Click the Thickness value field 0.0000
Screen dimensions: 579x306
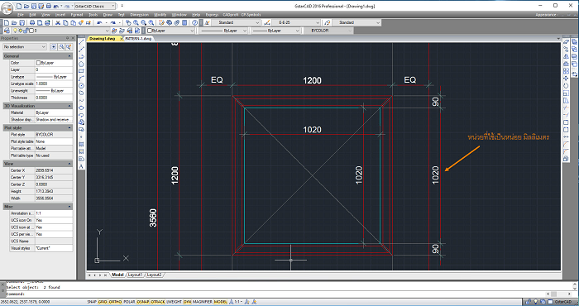[x=54, y=98]
